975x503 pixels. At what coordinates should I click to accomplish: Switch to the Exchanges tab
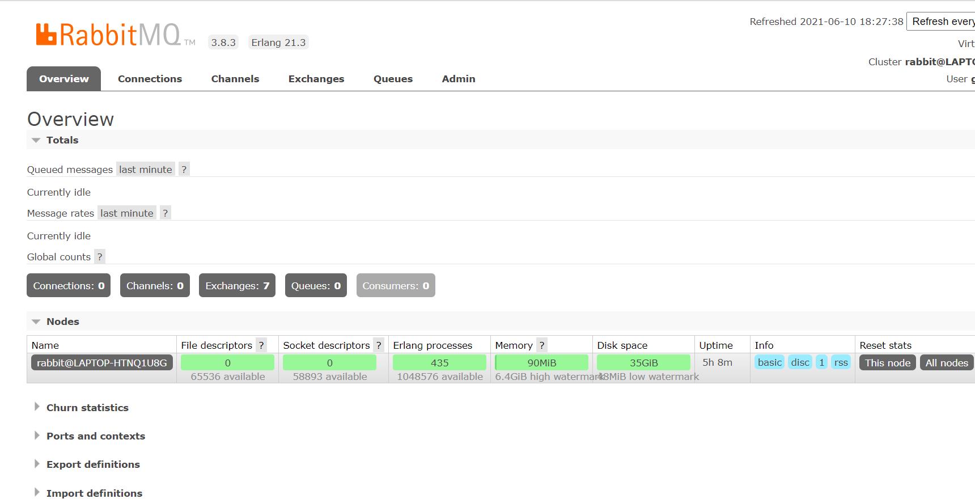tap(316, 79)
